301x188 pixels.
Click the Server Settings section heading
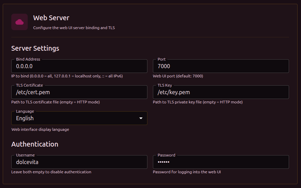pyautogui.click(x=35, y=48)
